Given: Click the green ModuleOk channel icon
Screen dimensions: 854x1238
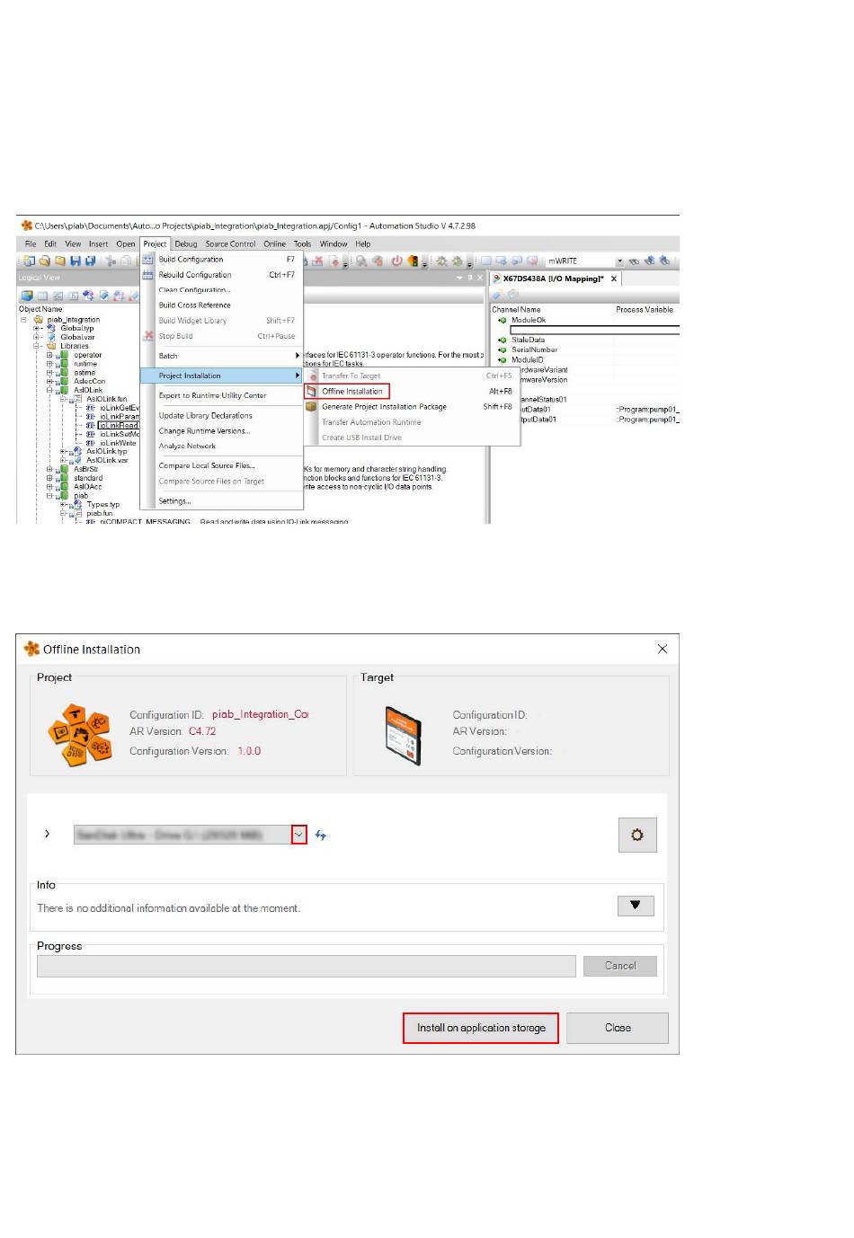Looking at the screenshot, I should pos(502,320).
